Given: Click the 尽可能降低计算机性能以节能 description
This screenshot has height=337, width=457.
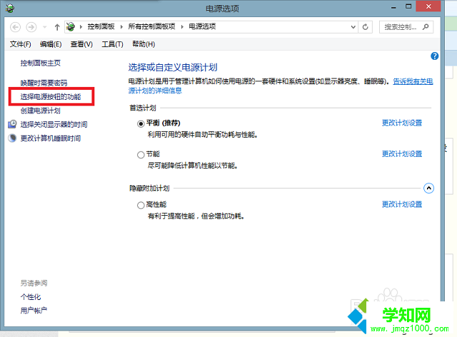Looking at the screenshot, I should click(192, 166).
